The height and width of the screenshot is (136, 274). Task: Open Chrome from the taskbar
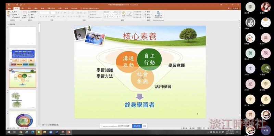[21, 132]
